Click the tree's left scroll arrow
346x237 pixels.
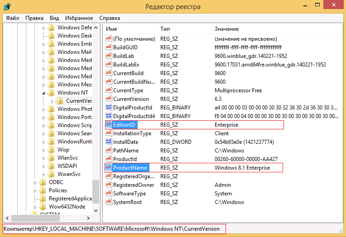[x=7, y=218]
